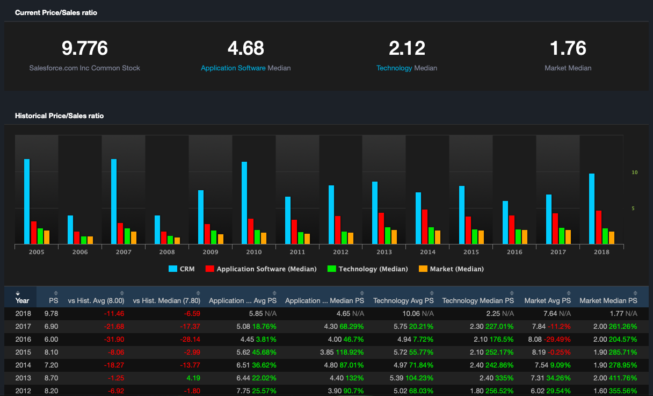The image size is (653, 396).
Task: Click the "285.71%" value in the 2015 row
Action: coord(624,352)
